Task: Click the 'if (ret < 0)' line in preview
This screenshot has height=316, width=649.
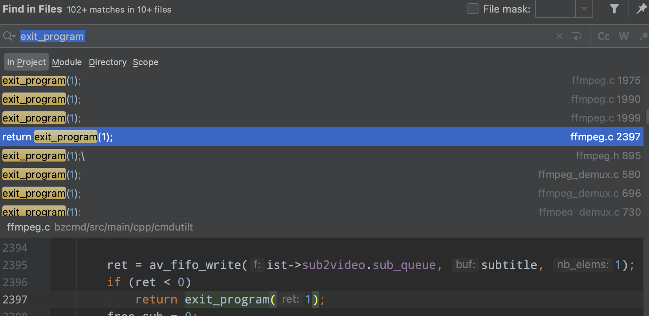Action: click(149, 282)
